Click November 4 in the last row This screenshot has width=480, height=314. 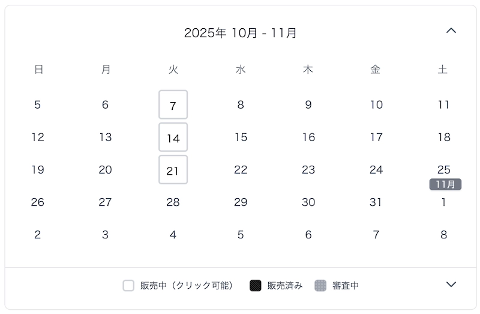[173, 235]
